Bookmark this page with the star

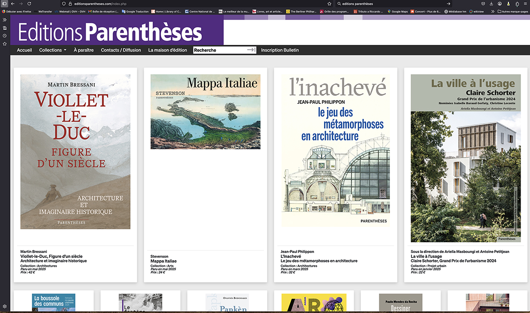(x=329, y=4)
